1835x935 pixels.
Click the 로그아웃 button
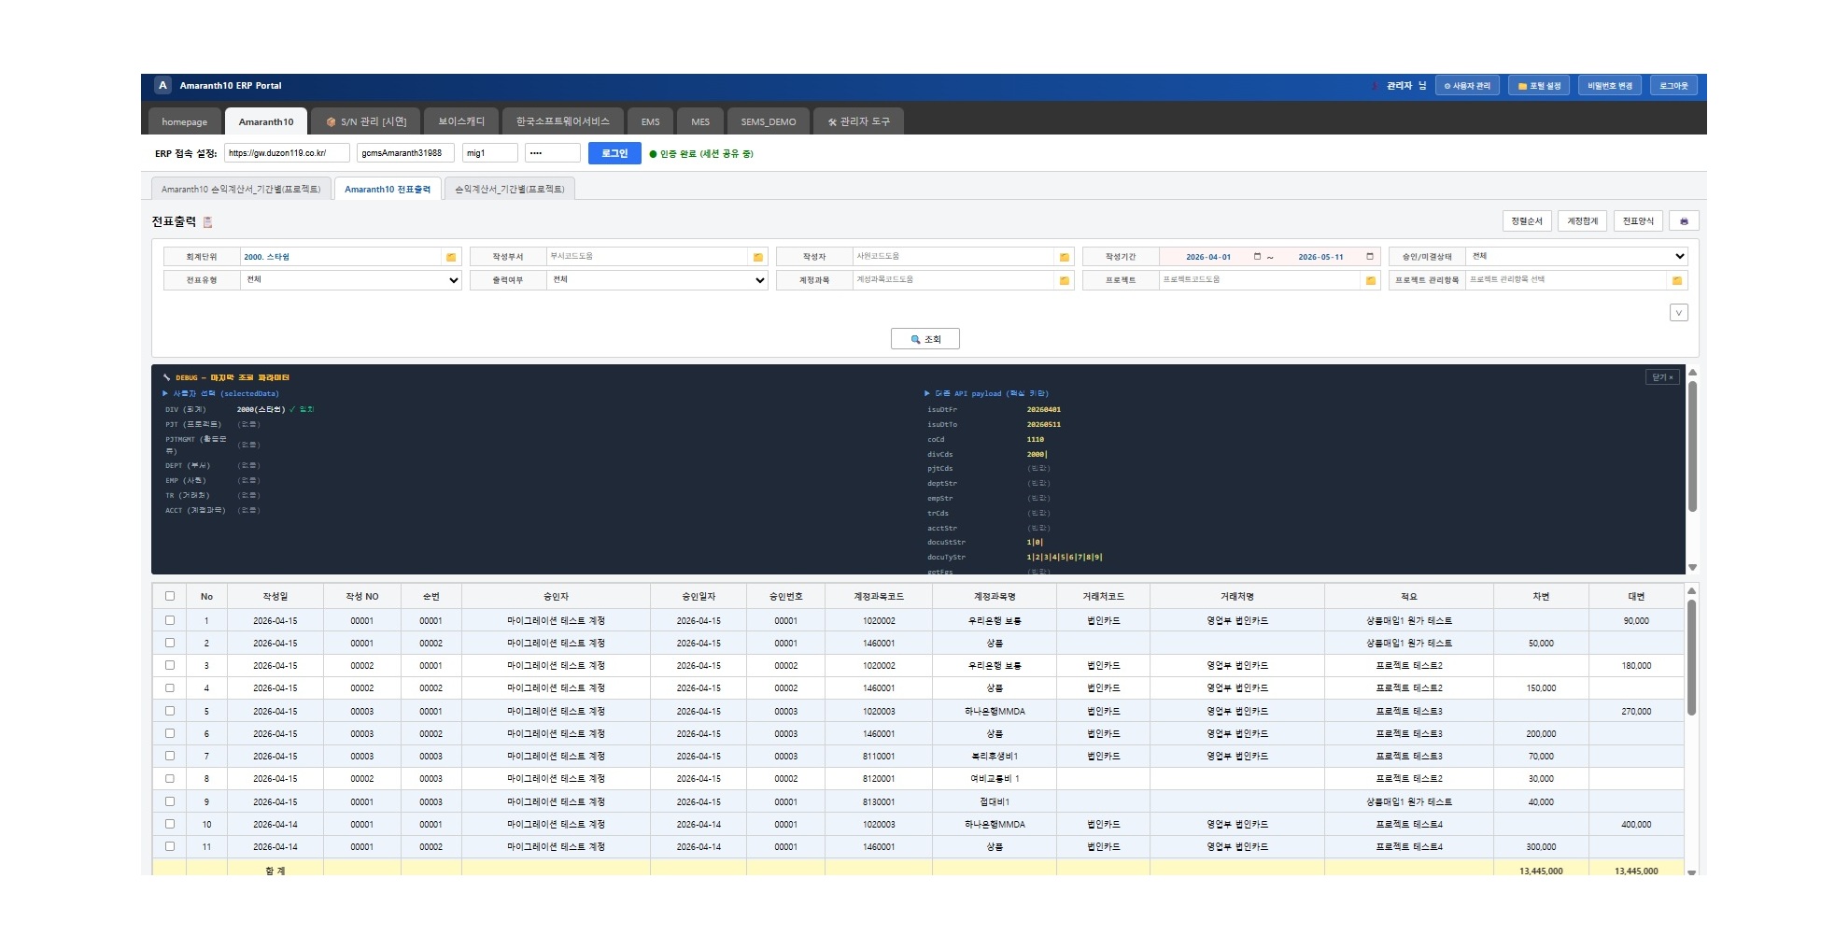tap(1673, 86)
